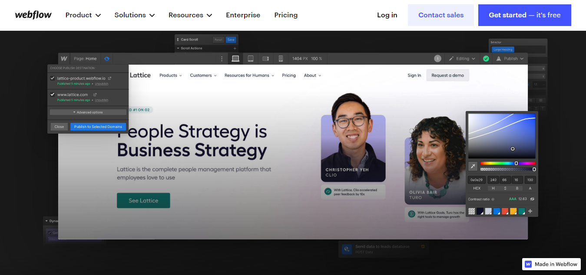586x275 pixels.
Task: Uncheck the www.lattice.com domain checkbox
Action: [53, 95]
